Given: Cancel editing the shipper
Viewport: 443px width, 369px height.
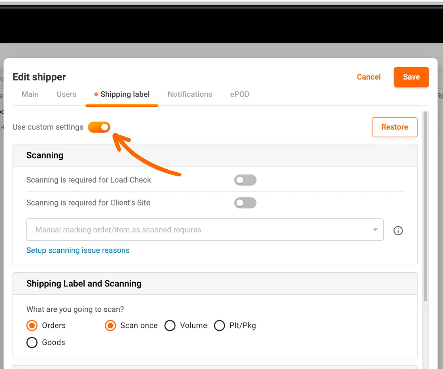Looking at the screenshot, I should click(368, 77).
